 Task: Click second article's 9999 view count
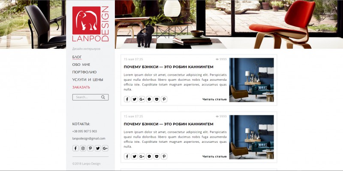pyautogui.click(x=223, y=116)
